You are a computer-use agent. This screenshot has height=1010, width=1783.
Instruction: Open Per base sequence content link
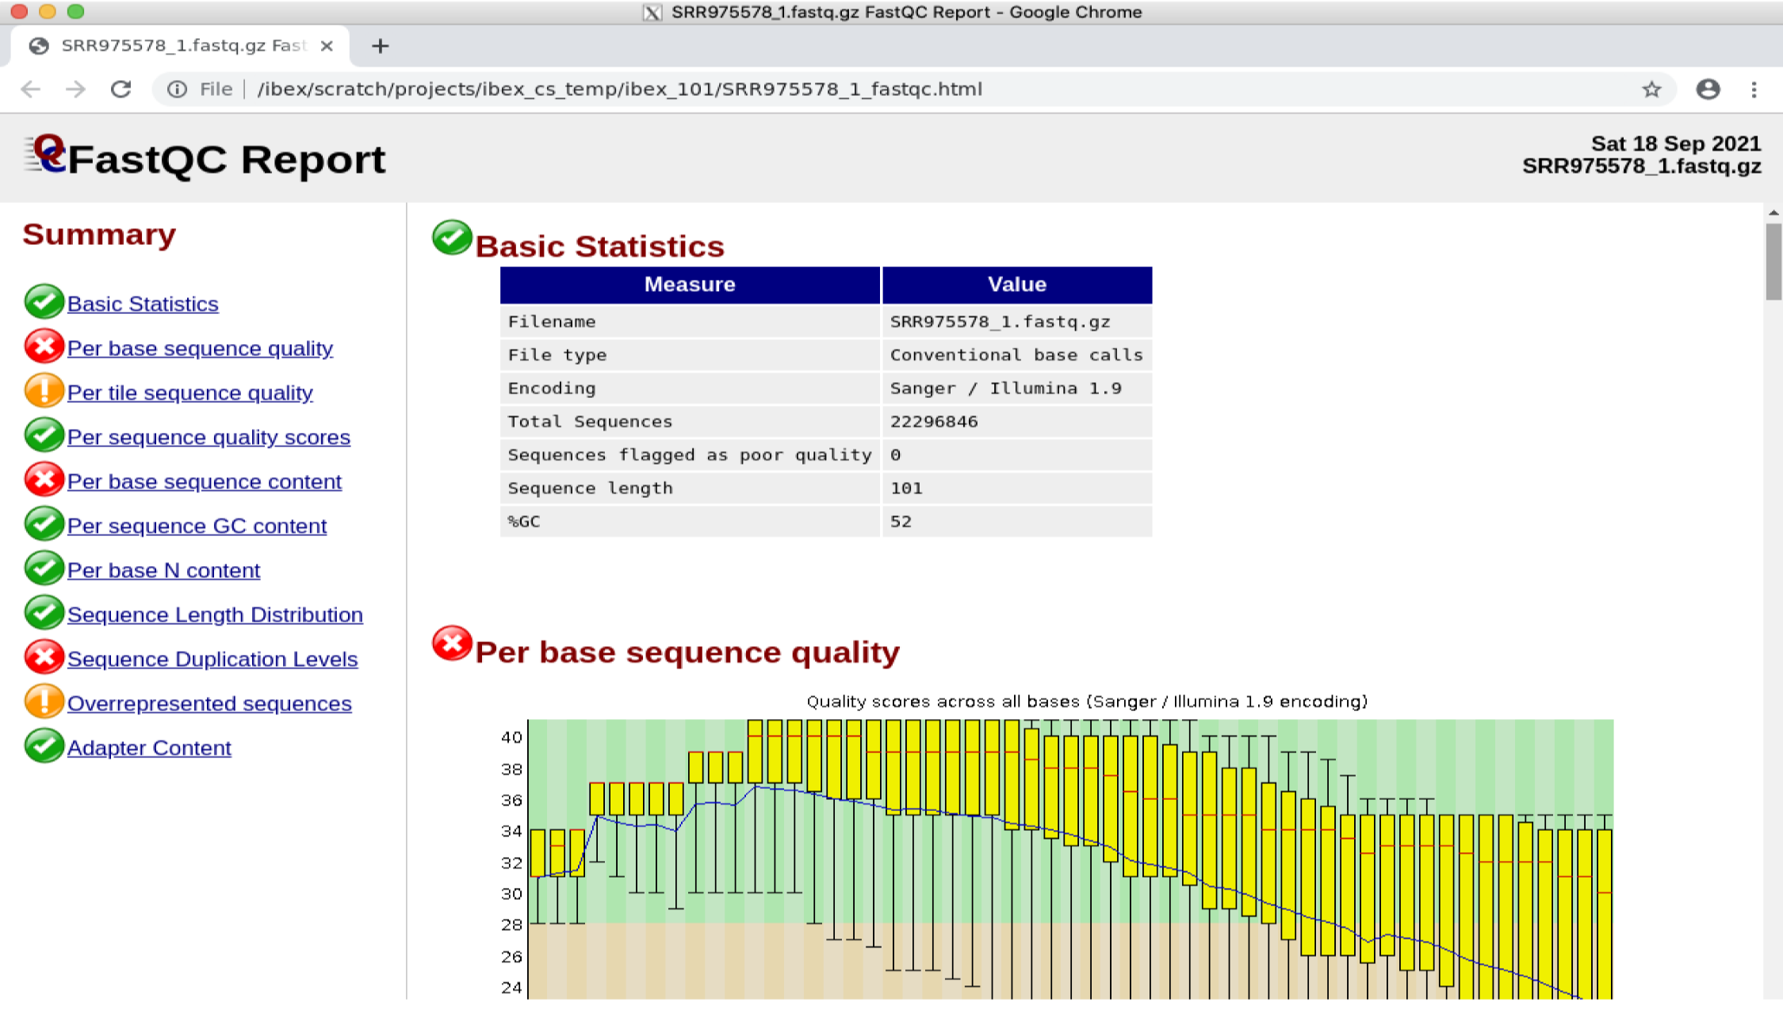tap(204, 481)
